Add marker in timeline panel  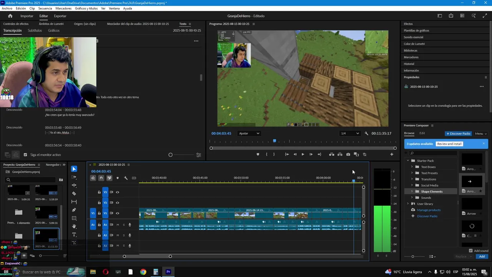point(118,178)
